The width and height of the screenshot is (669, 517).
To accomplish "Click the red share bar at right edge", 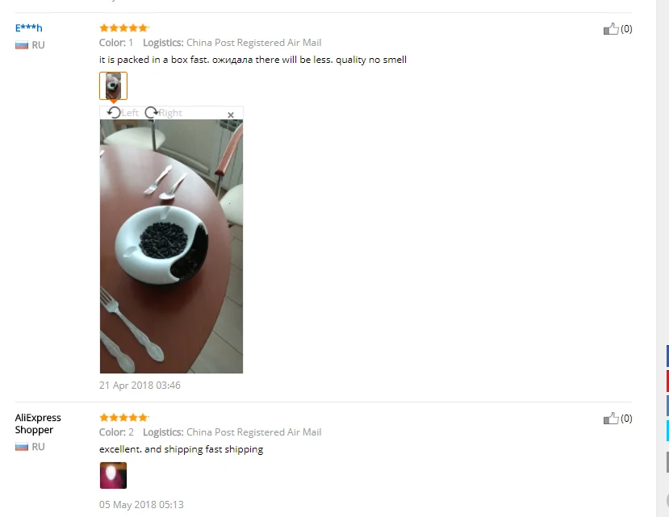I will 667,381.
